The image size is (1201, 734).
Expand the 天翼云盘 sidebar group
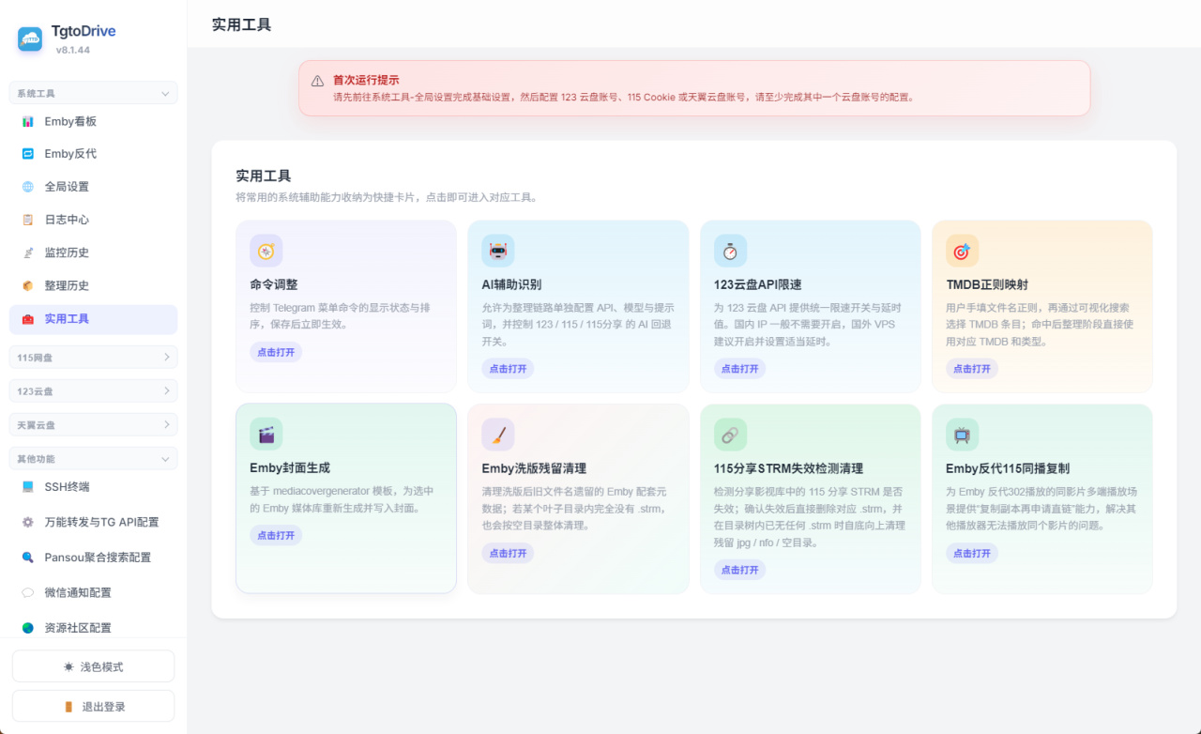coord(93,424)
